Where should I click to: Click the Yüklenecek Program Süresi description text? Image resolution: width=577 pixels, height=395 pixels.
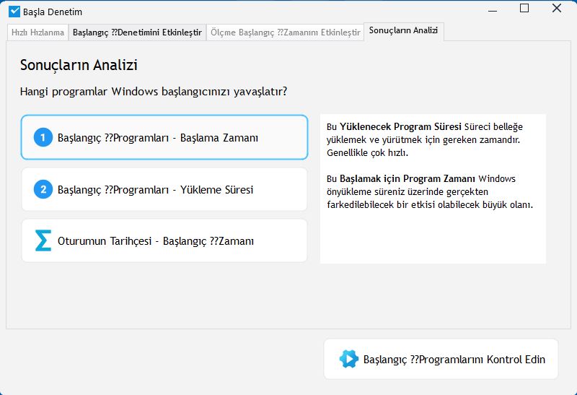click(x=425, y=139)
